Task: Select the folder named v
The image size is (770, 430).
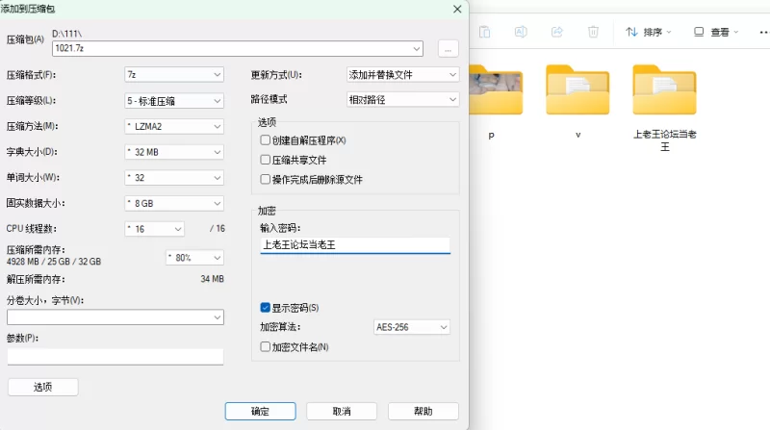Action: click(577, 96)
